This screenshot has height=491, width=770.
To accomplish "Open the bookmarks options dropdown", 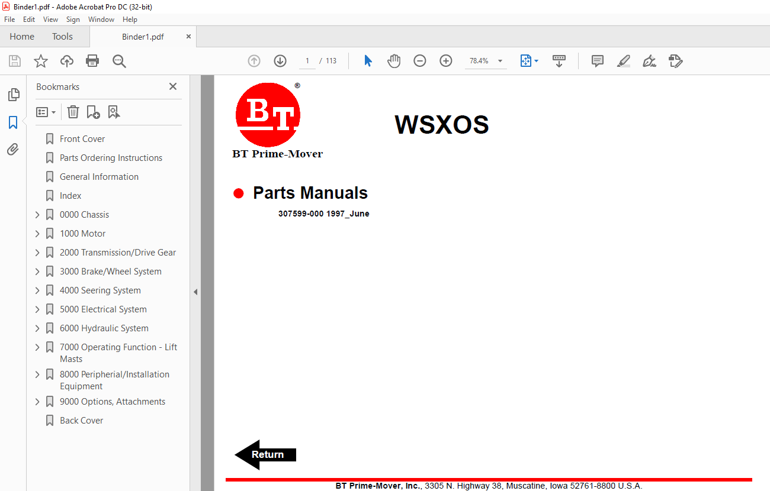I will click(46, 112).
